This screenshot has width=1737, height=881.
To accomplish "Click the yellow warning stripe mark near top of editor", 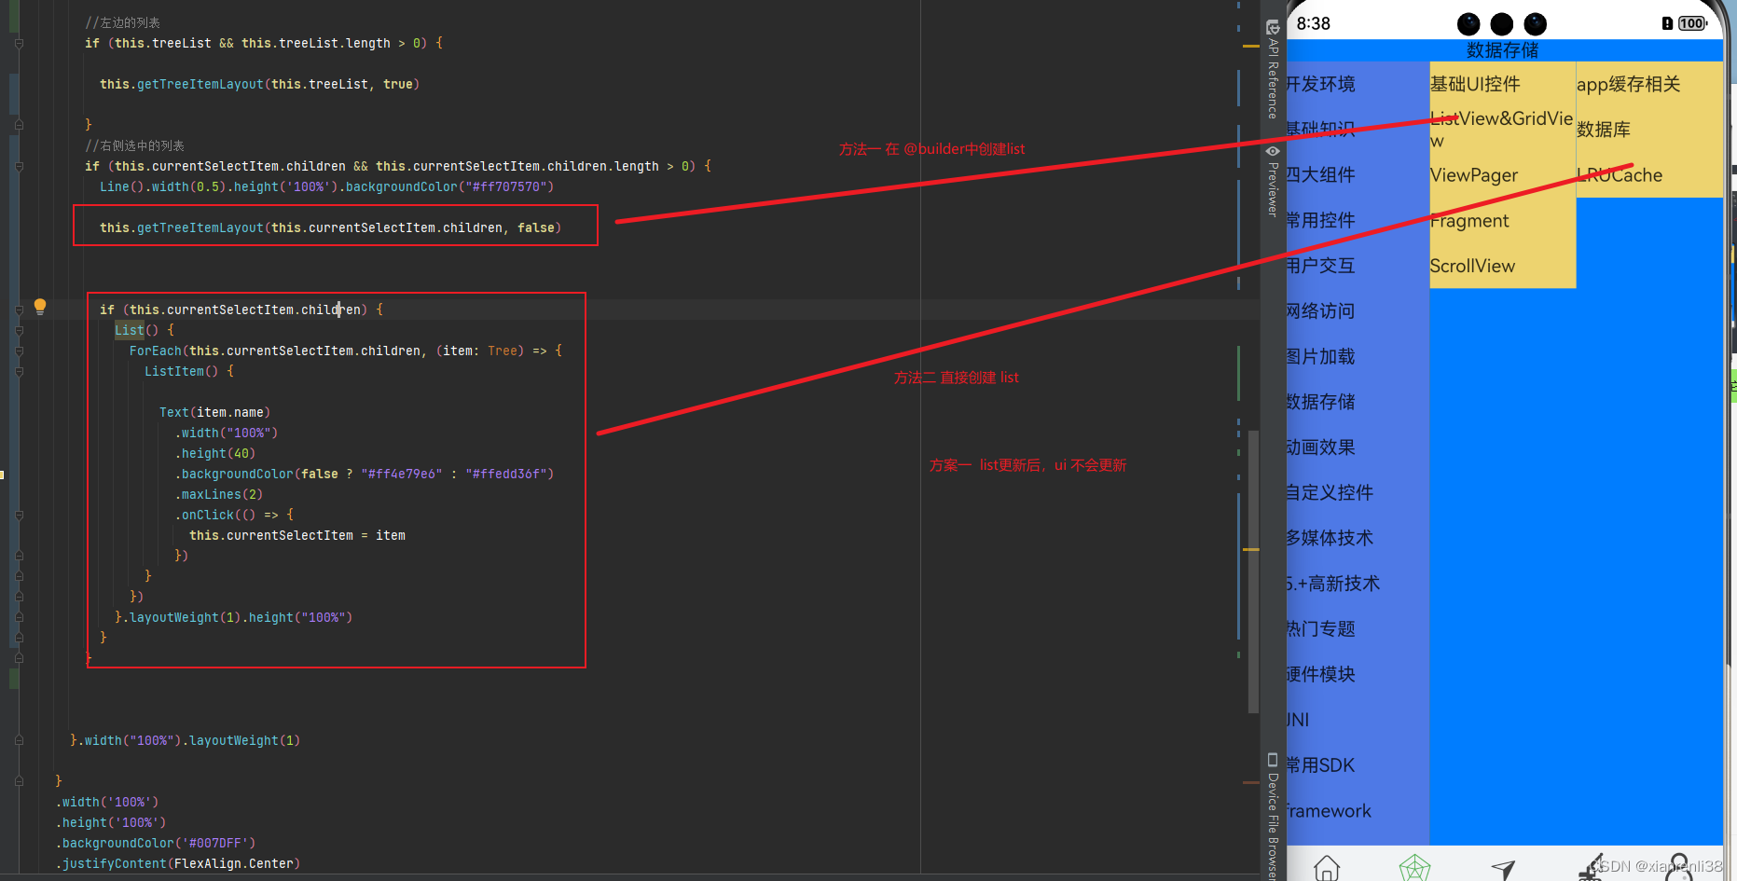I will click(x=1251, y=46).
